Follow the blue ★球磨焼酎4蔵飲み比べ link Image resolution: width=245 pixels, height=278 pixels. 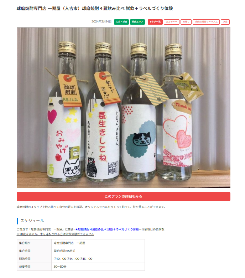pos(107,229)
